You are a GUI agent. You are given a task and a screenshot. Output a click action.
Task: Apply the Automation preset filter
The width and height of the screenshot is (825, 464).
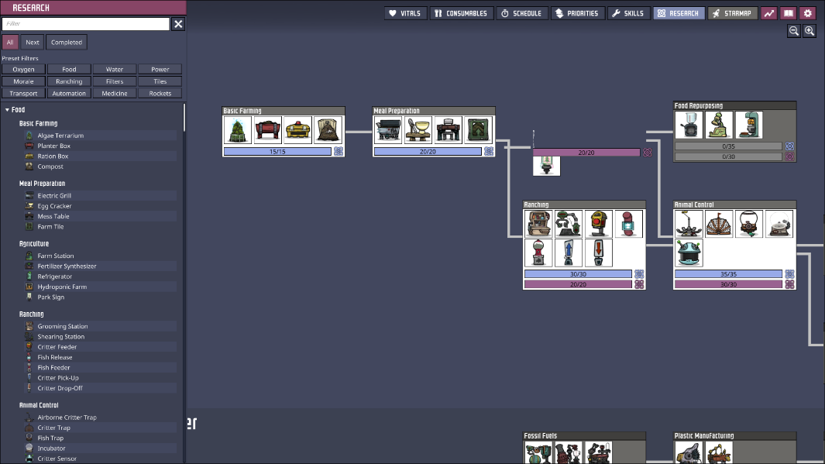coord(69,94)
